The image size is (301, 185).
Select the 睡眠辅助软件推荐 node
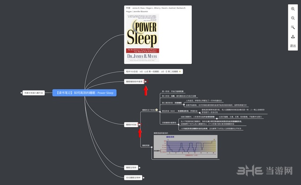[134, 82]
